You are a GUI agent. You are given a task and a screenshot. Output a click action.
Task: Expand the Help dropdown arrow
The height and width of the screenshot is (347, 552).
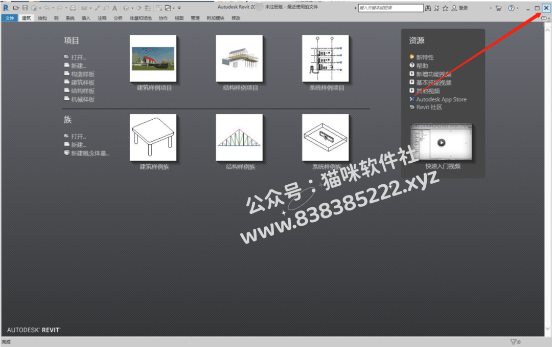tap(517, 8)
